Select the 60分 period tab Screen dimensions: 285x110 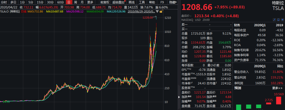click(60, 2)
